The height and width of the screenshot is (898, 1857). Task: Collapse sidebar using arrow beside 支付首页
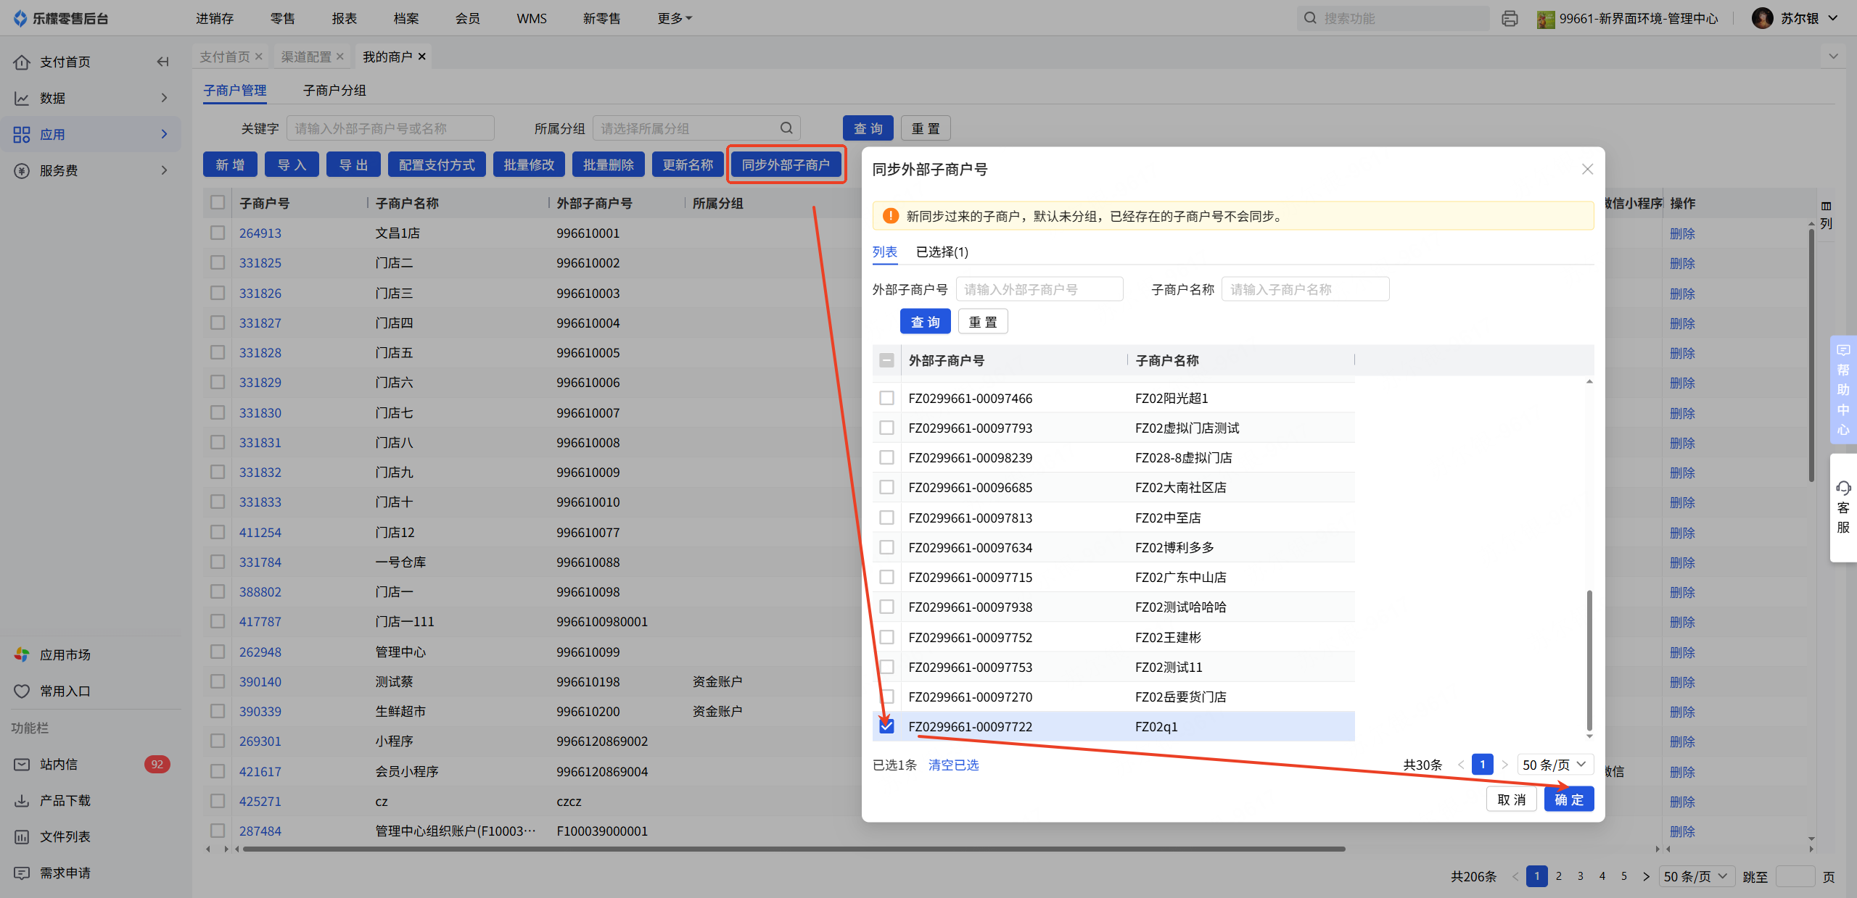162,62
